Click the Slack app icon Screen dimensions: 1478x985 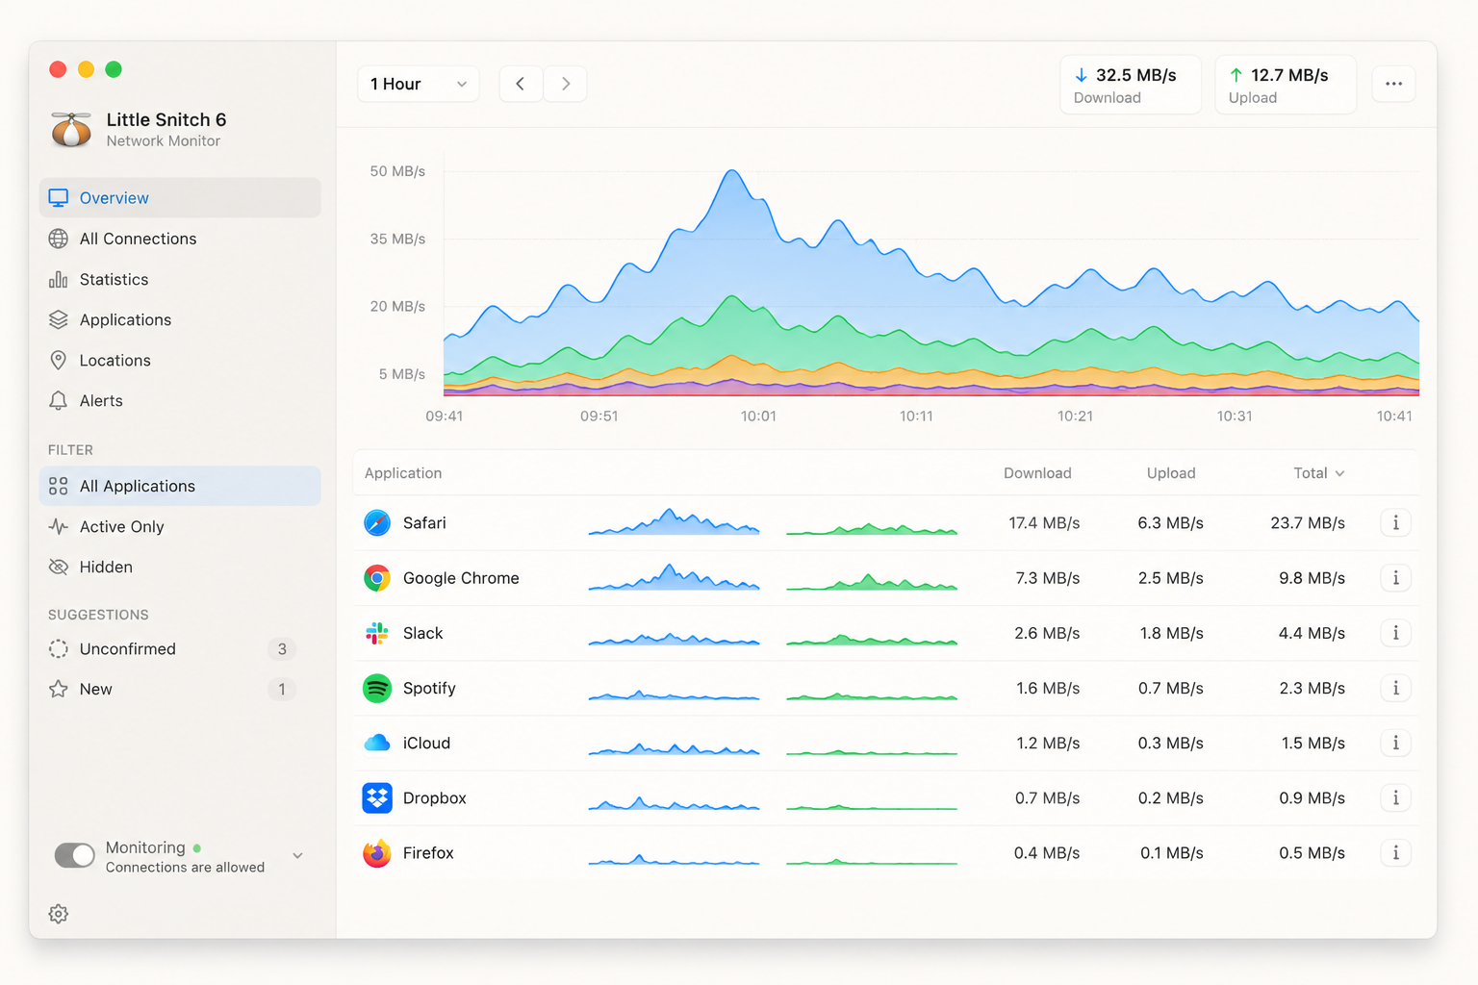click(x=377, y=633)
